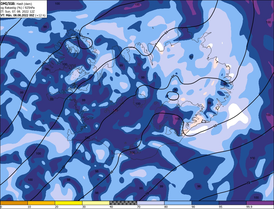The height and width of the screenshot is (209, 274).
Task: Click the legend tick label '90'
Action: (x=193, y=207)
